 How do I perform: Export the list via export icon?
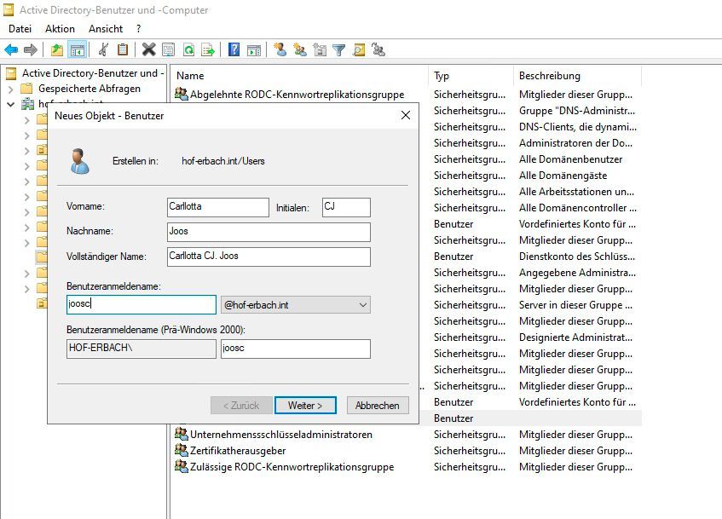coord(206,49)
